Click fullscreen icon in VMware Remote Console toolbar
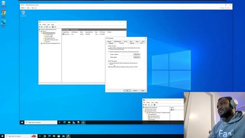The image size is (245, 138). click(x=36, y=8)
